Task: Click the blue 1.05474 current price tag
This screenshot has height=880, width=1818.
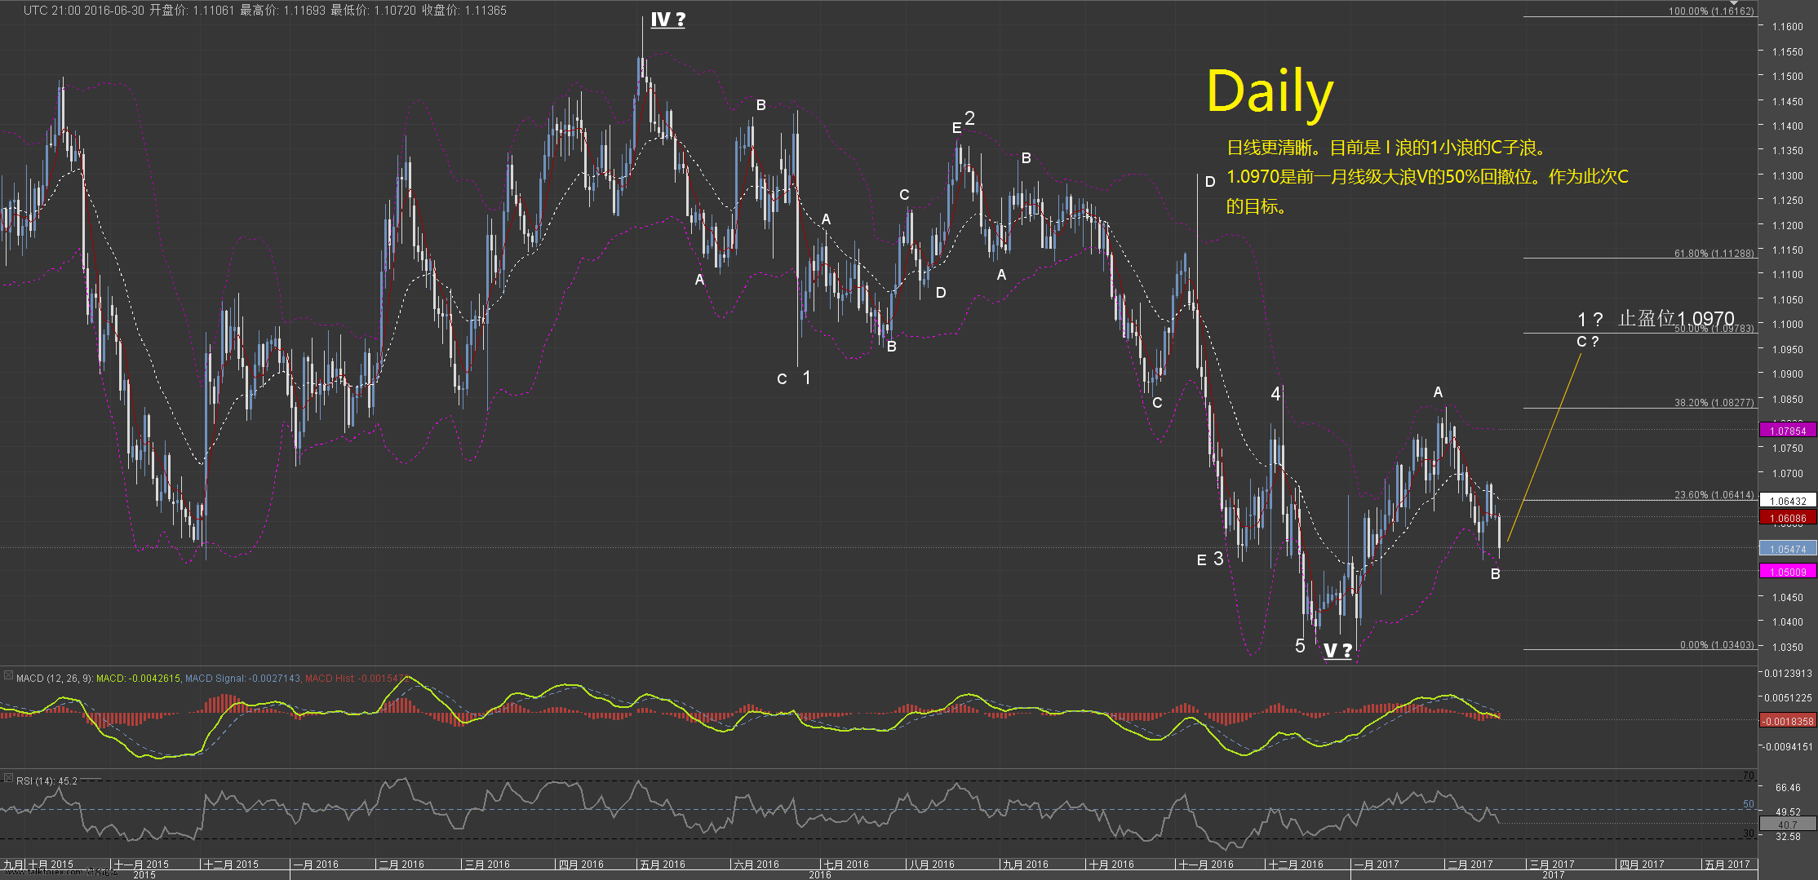Action: tap(1788, 549)
